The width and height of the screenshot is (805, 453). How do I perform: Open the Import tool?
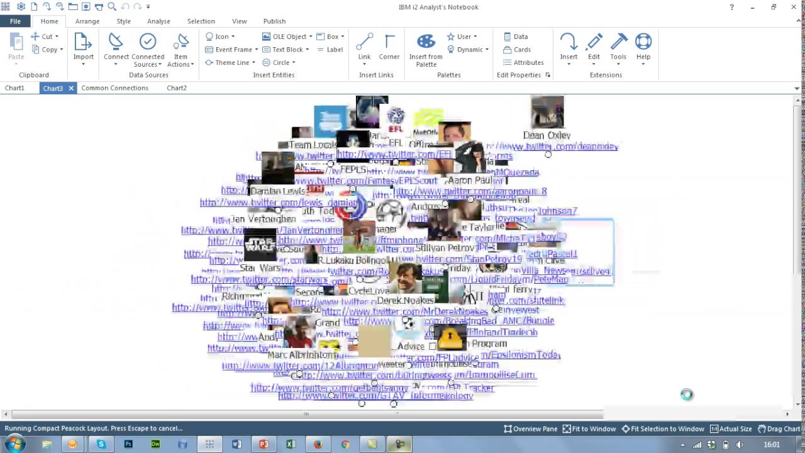tap(83, 49)
